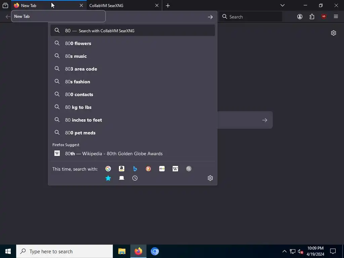Open the application hamburger menu
This screenshot has height=258, width=344.
(336, 17)
